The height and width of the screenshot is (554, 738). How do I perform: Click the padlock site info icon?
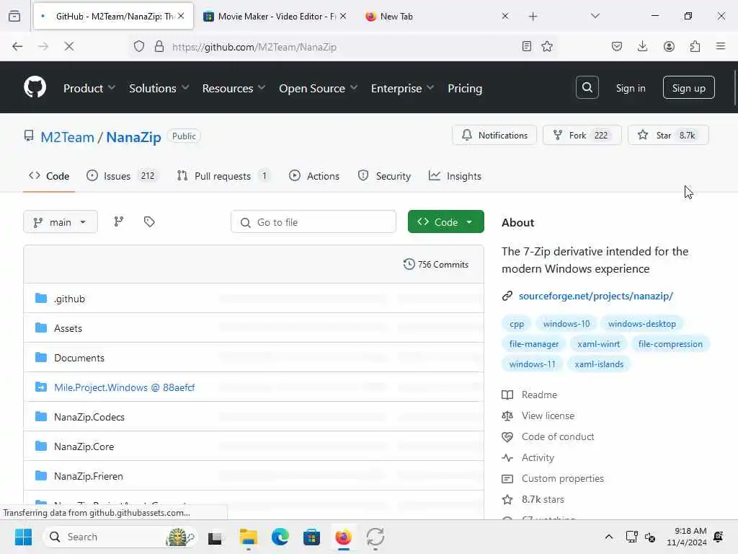click(x=159, y=46)
